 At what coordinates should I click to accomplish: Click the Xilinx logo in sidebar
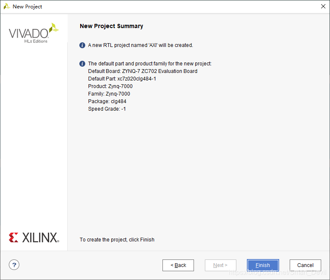(34, 238)
